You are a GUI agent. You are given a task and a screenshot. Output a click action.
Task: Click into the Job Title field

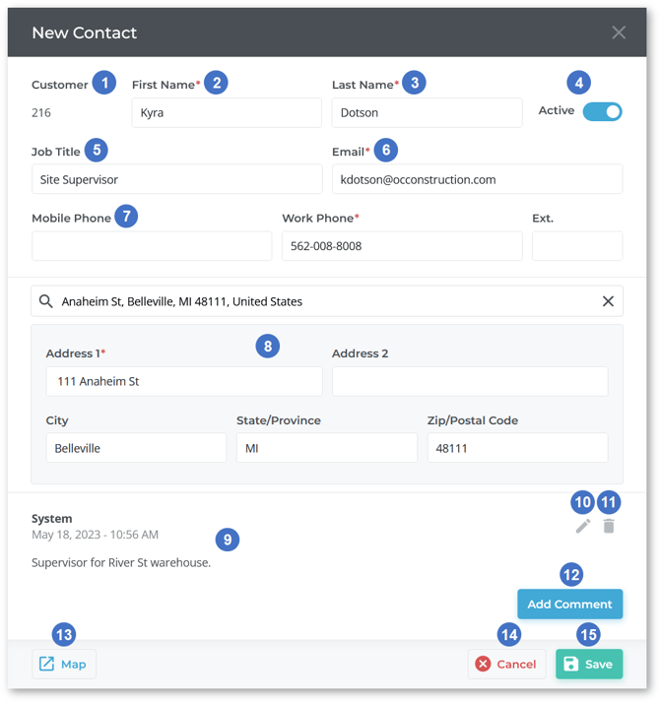[x=177, y=179]
